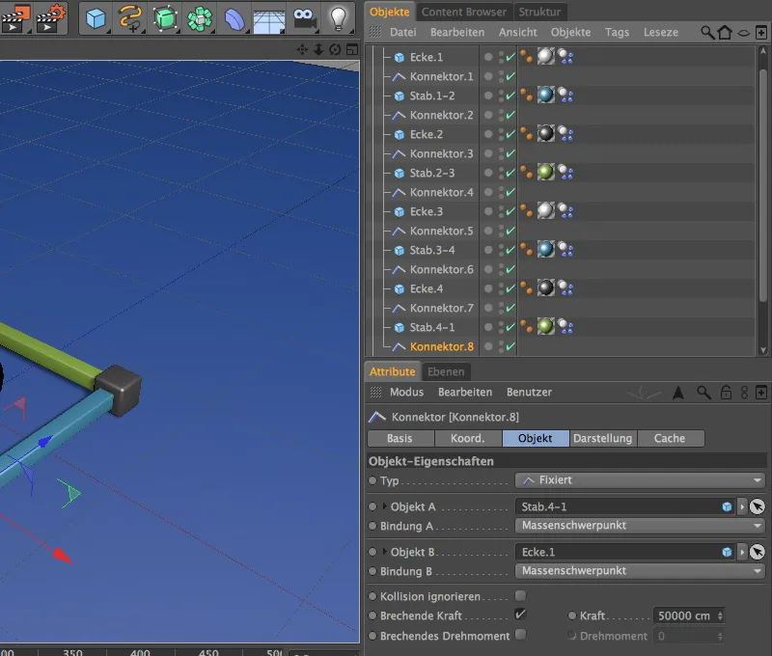Select the blue deformer bend icon
772x656 pixels.
[x=234, y=19]
